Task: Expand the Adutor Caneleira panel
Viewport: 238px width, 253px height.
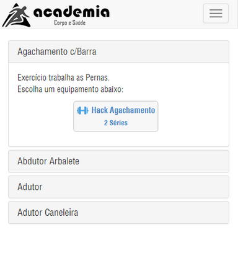Action: (118, 213)
